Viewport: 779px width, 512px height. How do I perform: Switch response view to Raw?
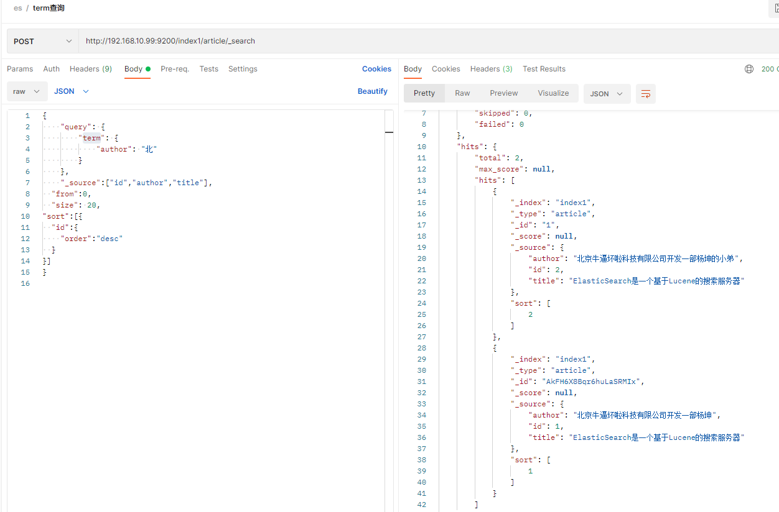click(462, 93)
